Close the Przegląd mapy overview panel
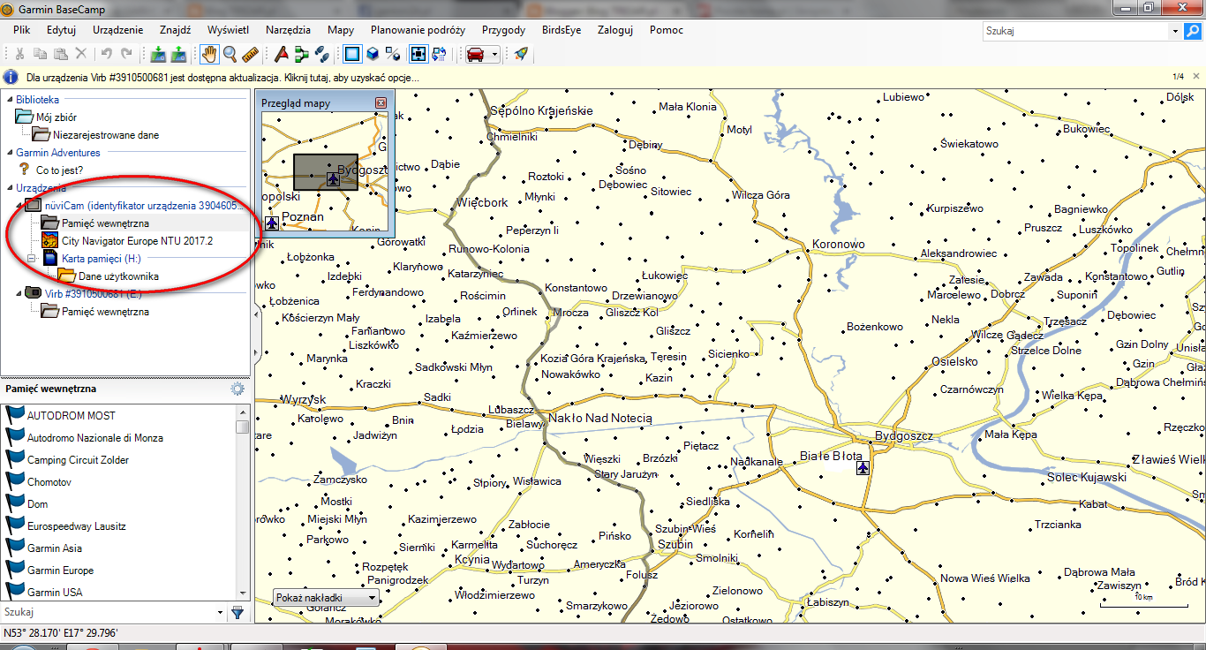This screenshot has height=650, width=1206. 381,103
